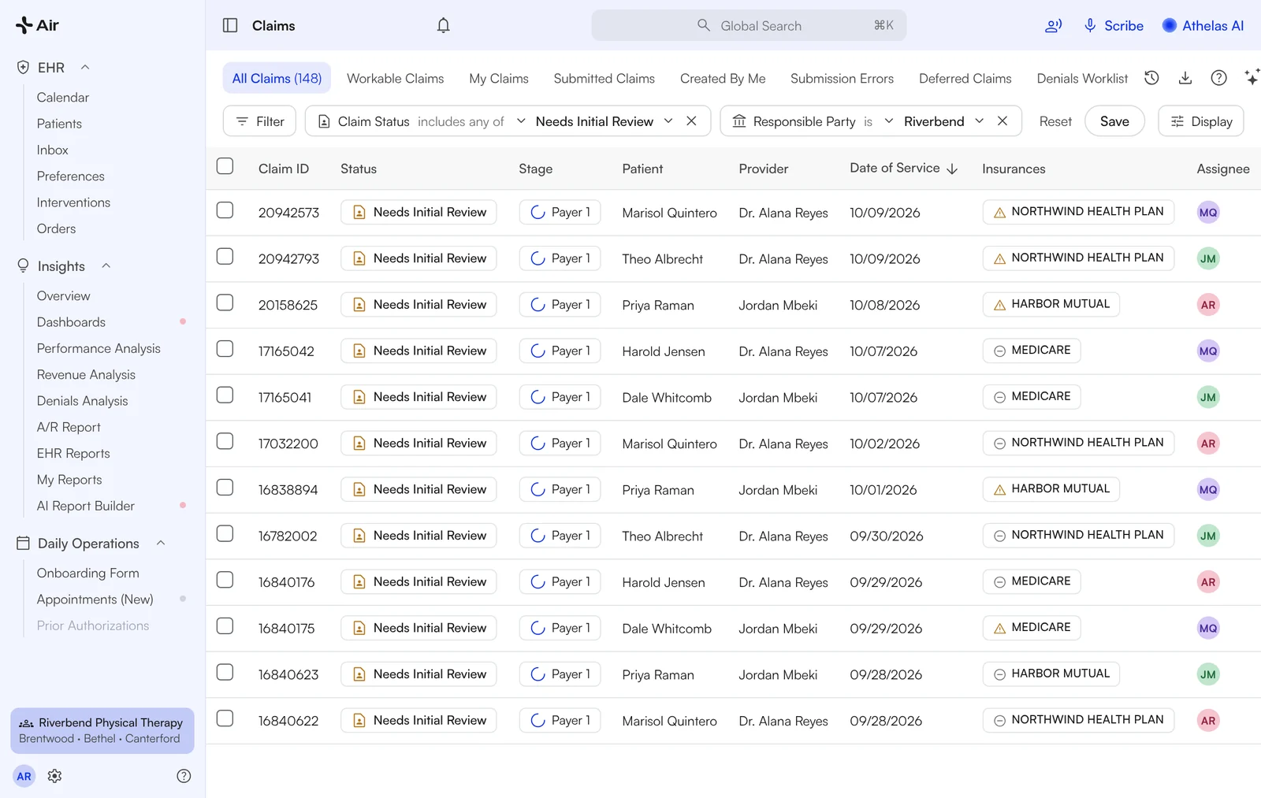Open Denials Analysis in sidebar

(x=82, y=401)
